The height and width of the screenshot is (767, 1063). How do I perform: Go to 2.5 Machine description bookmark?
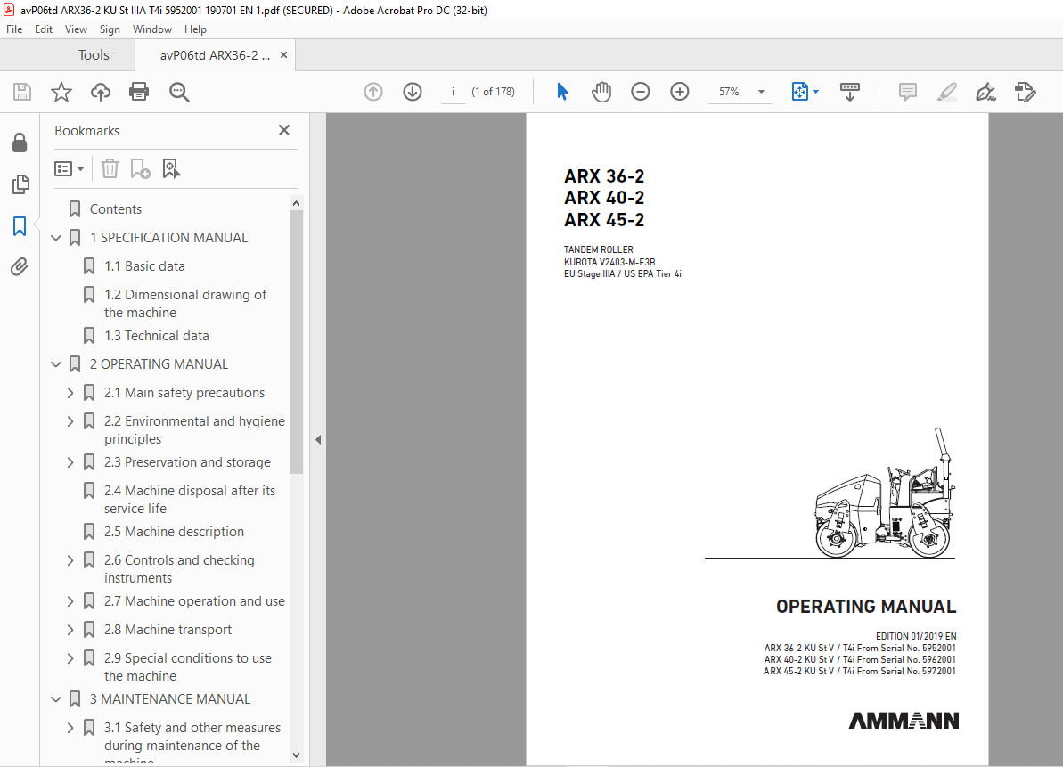175,532
